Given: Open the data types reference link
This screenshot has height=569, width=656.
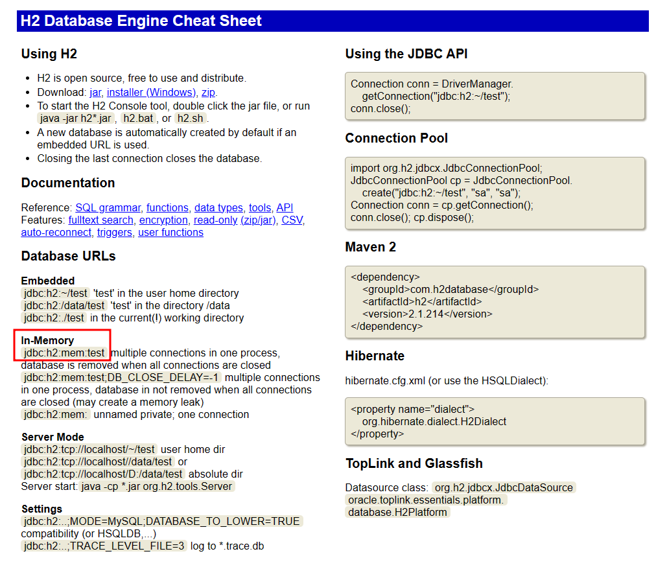Looking at the screenshot, I should [218, 207].
